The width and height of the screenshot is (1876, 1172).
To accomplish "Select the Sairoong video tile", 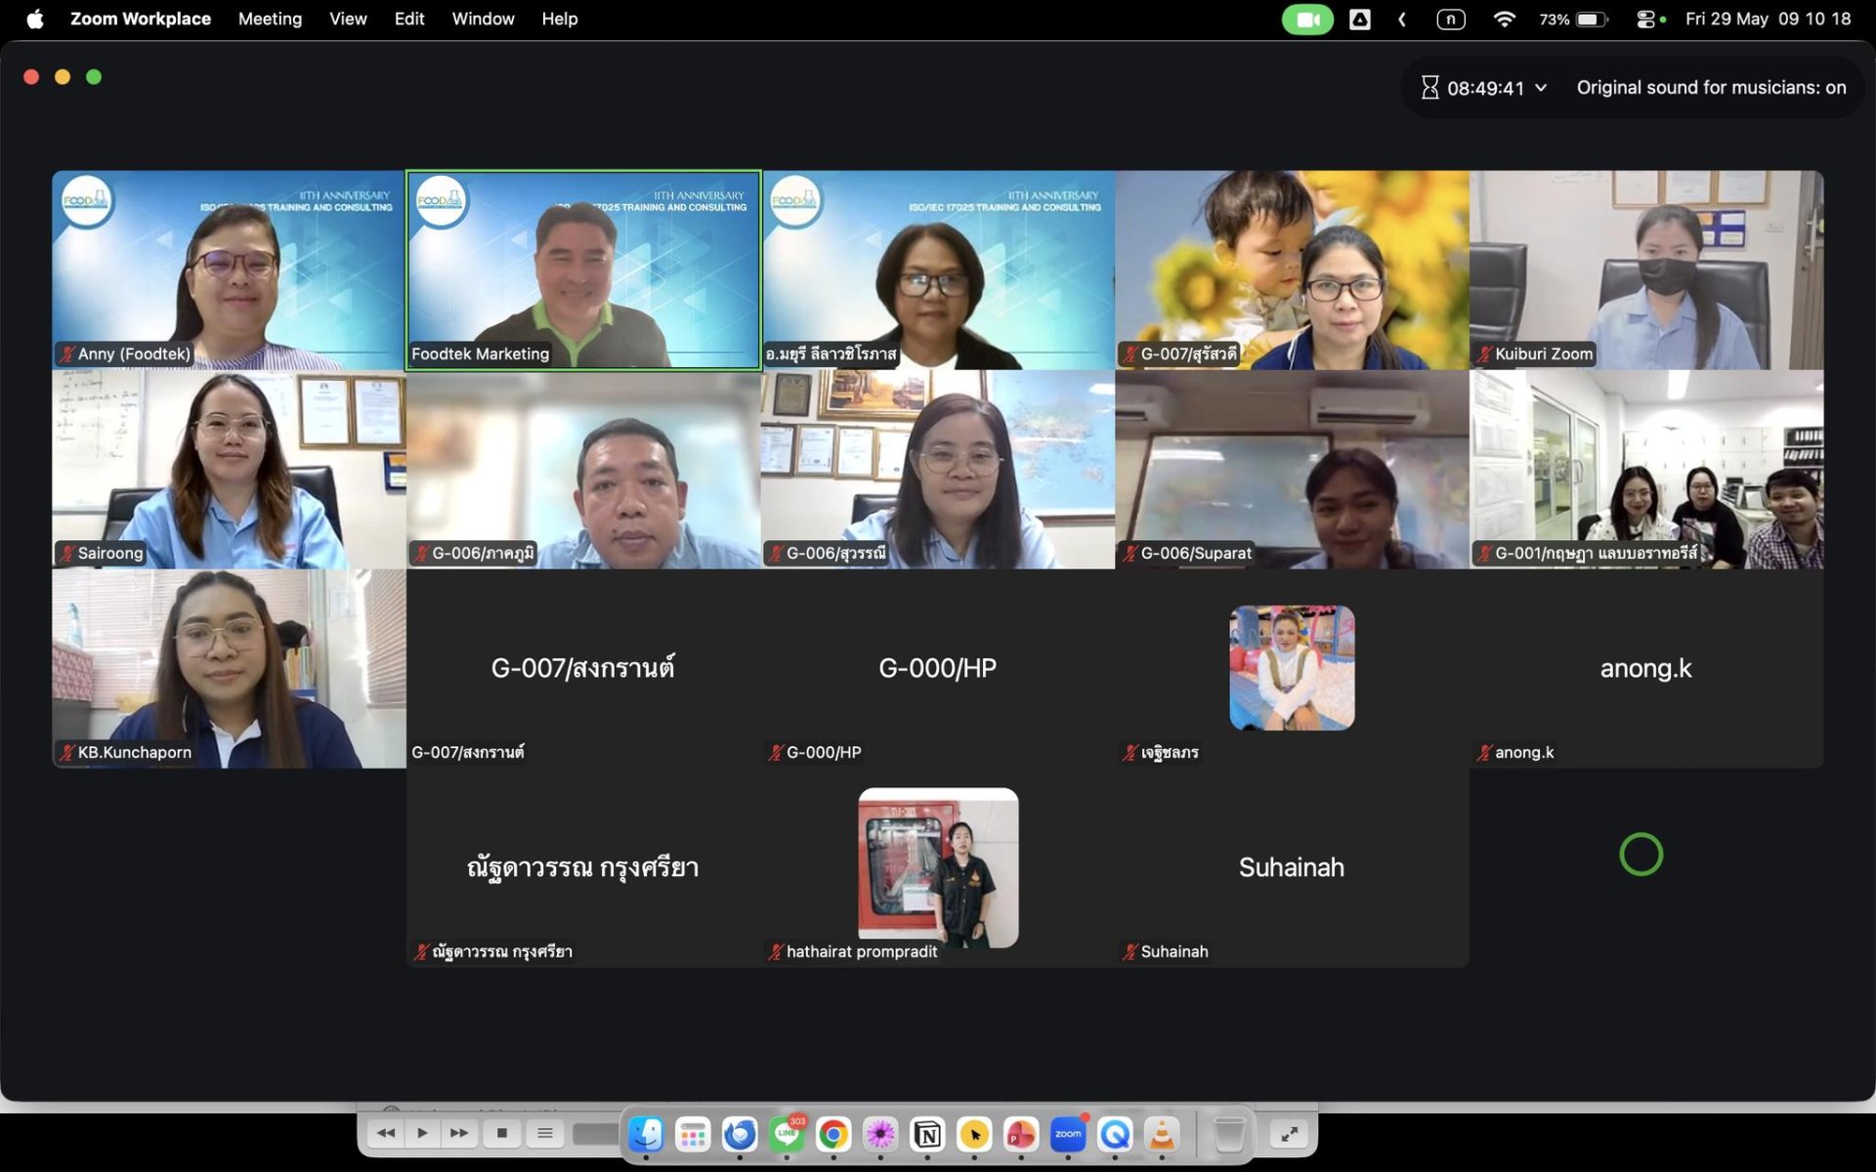I will click(x=229, y=470).
